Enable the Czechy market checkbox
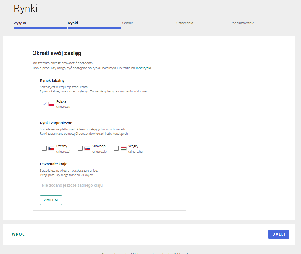This screenshot has width=301, height=254. pos(44,148)
